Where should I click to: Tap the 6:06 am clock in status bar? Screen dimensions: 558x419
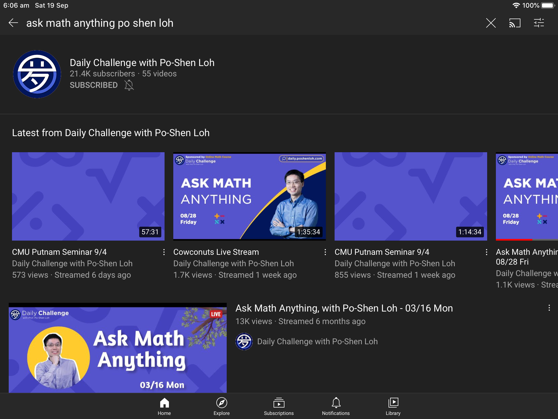pos(16,5)
